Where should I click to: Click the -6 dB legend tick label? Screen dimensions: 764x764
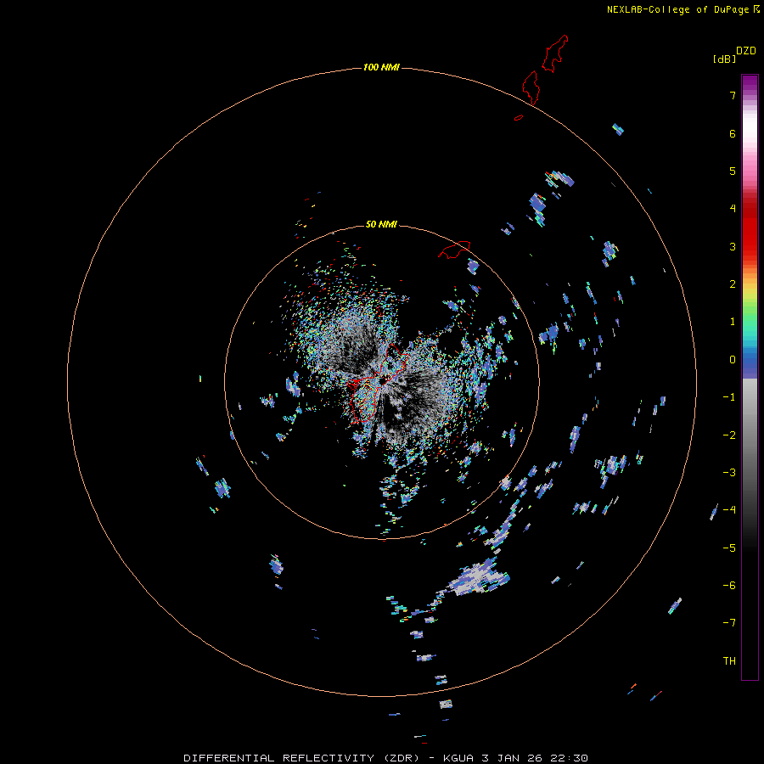[x=729, y=586]
